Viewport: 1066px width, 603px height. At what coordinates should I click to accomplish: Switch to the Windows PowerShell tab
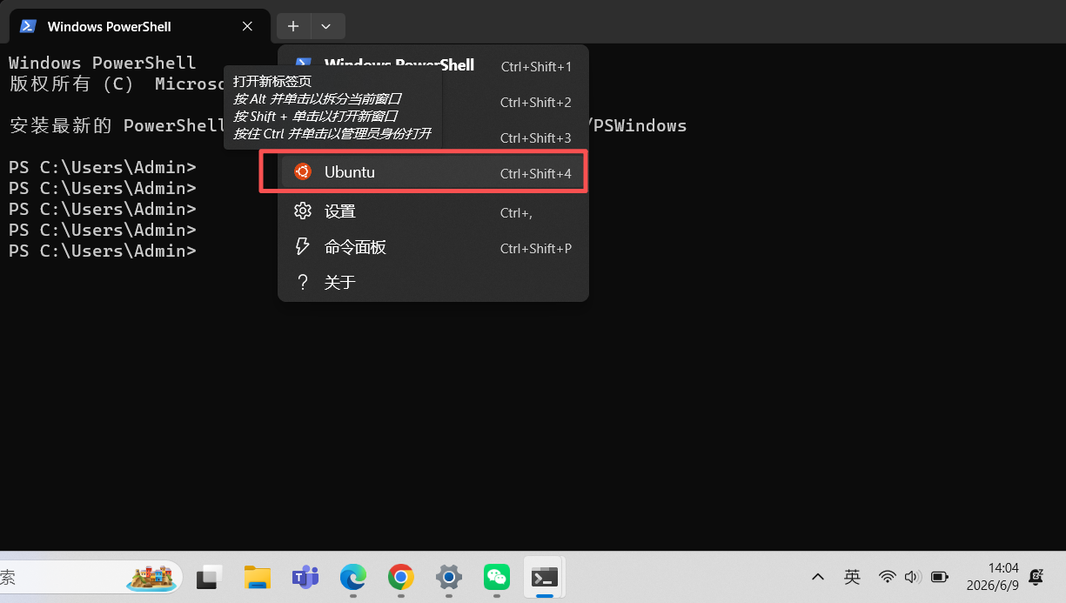click(139, 26)
